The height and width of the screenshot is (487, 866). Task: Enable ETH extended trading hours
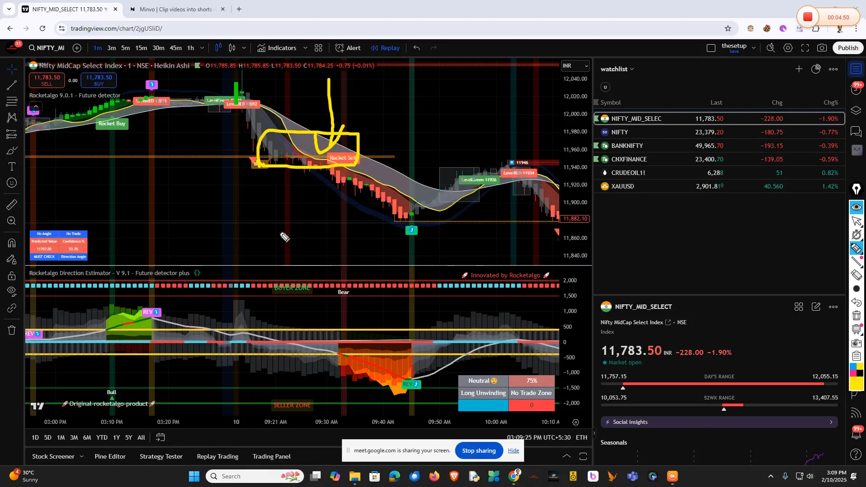click(581, 437)
